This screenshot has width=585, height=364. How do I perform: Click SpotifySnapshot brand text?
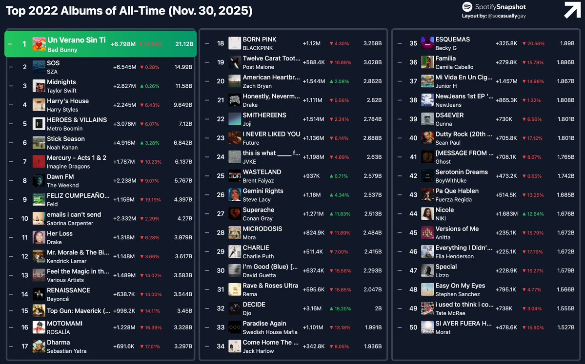[500, 7]
